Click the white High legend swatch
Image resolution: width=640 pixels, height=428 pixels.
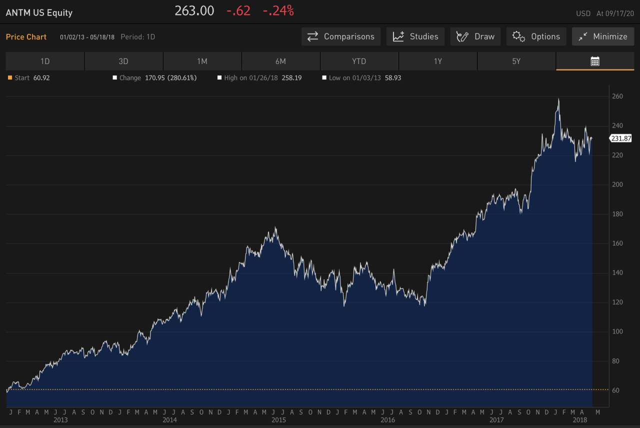pos(219,78)
